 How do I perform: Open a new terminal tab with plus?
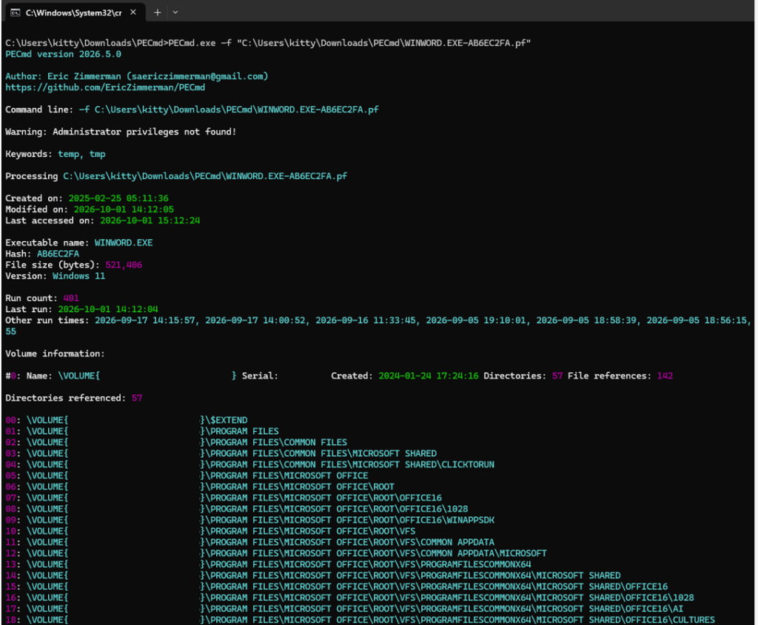pyautogui.click(x=157, y=12)
